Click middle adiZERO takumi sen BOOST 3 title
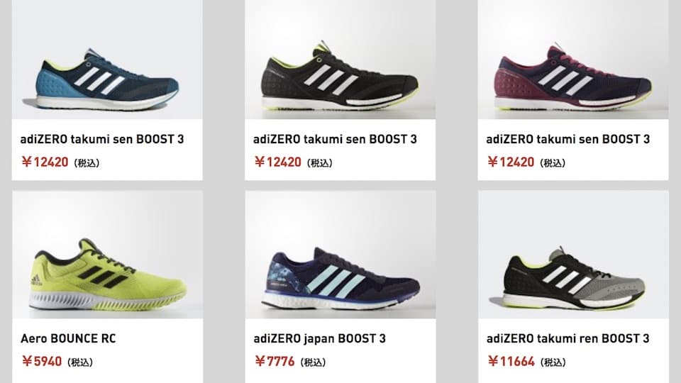The width and height of the screenshot is (681, 383). click(335, 139)
